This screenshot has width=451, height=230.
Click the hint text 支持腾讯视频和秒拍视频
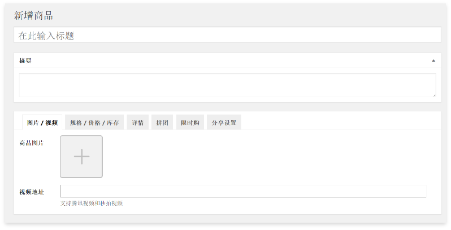92,204
